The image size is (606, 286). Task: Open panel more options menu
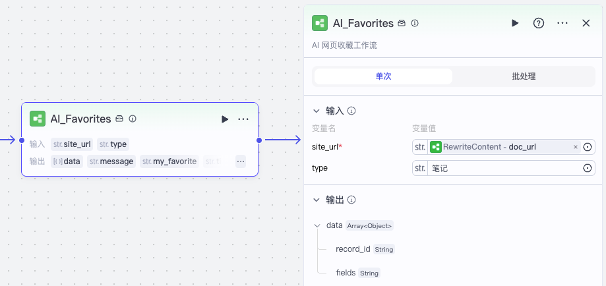tap(562, 23)
